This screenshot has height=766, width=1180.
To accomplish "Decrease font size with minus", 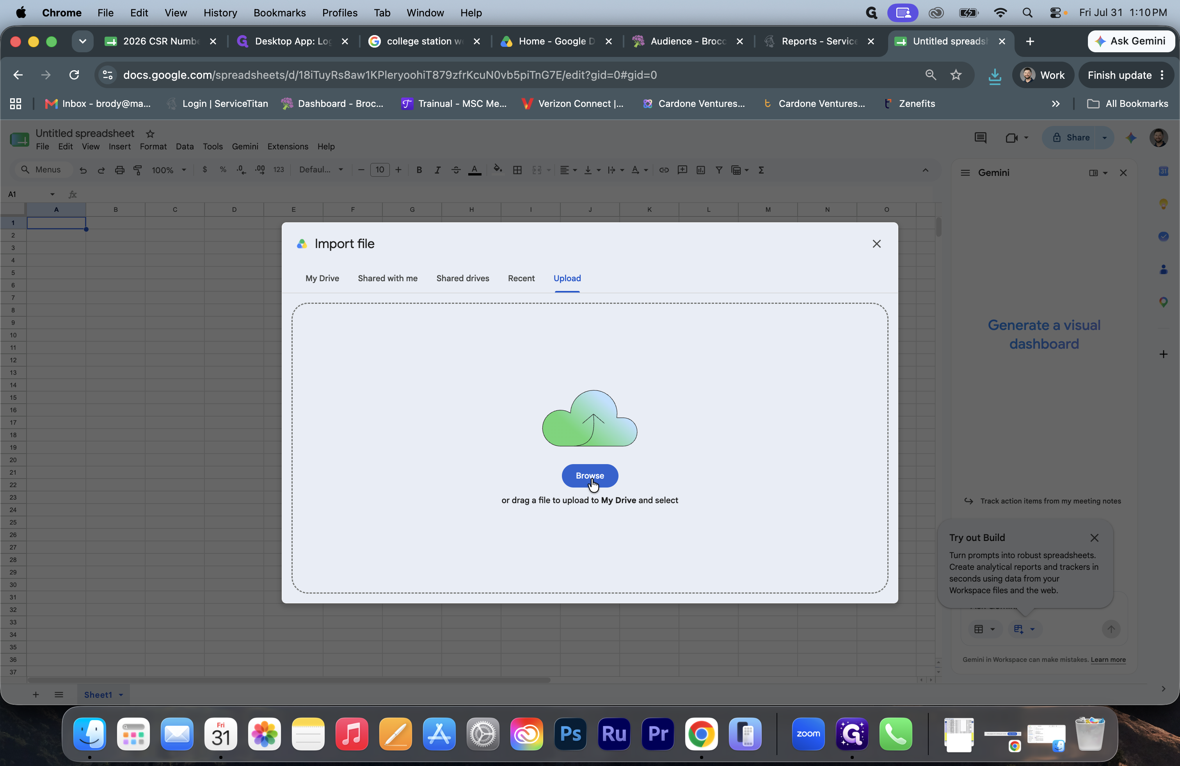I will click(361, 170).
